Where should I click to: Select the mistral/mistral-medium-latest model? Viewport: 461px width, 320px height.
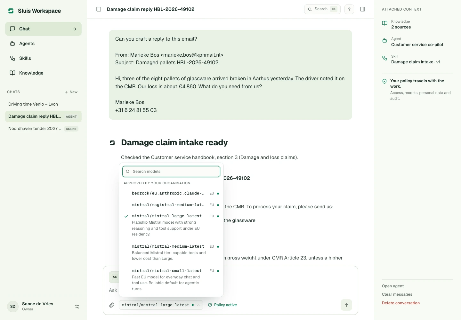point(171,252)
